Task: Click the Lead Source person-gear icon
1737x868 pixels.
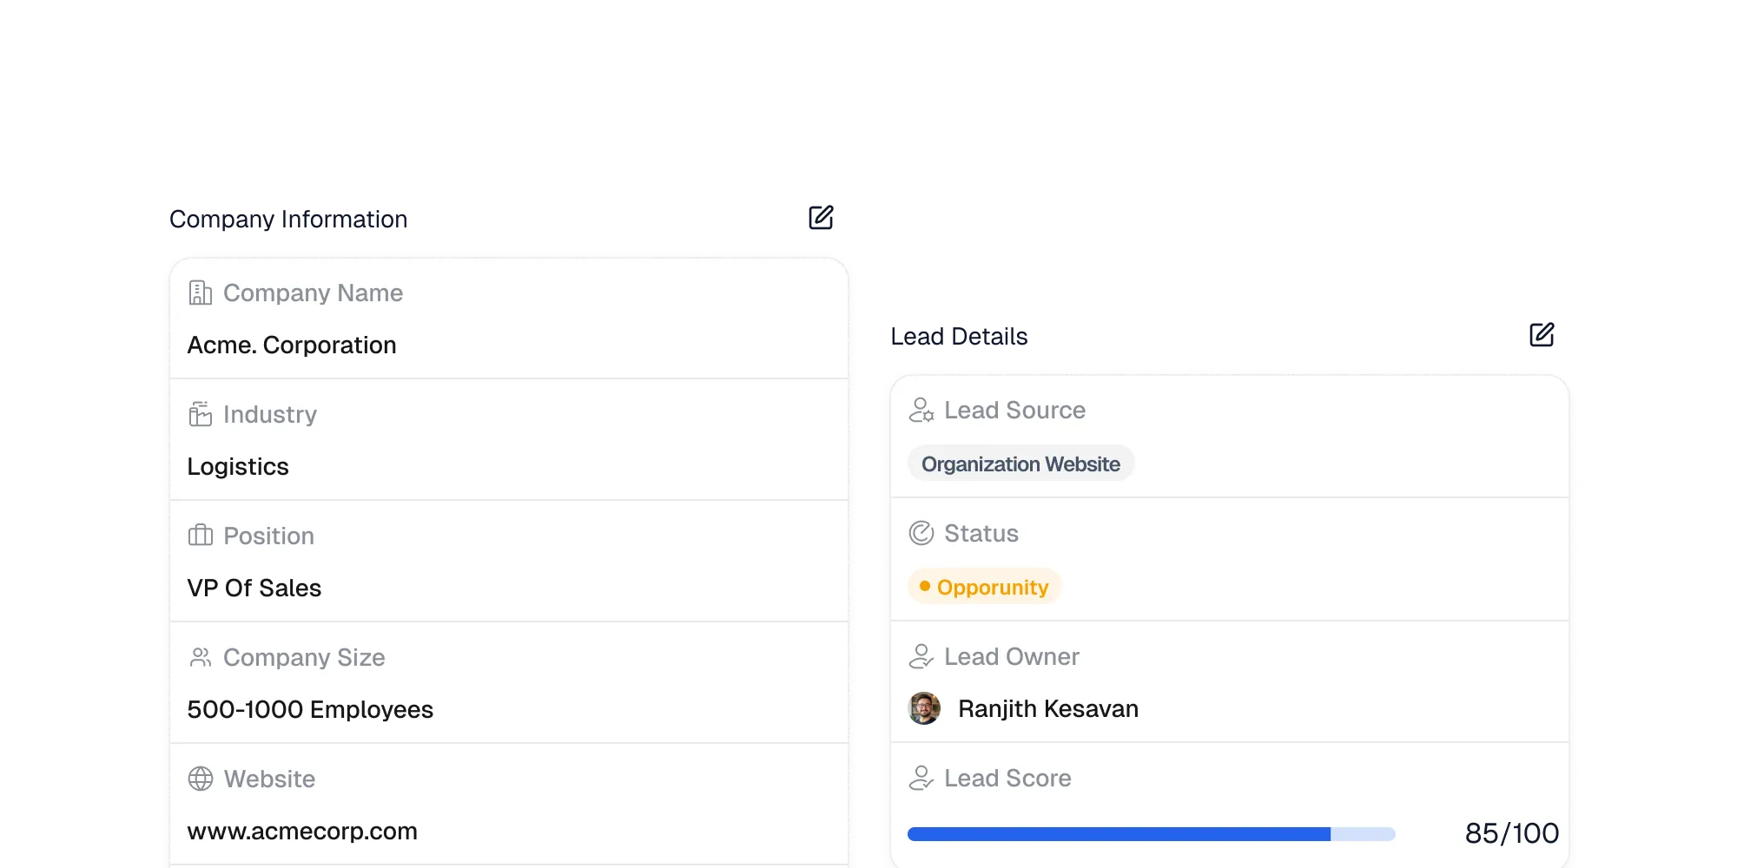Action: tap(922, 410)
